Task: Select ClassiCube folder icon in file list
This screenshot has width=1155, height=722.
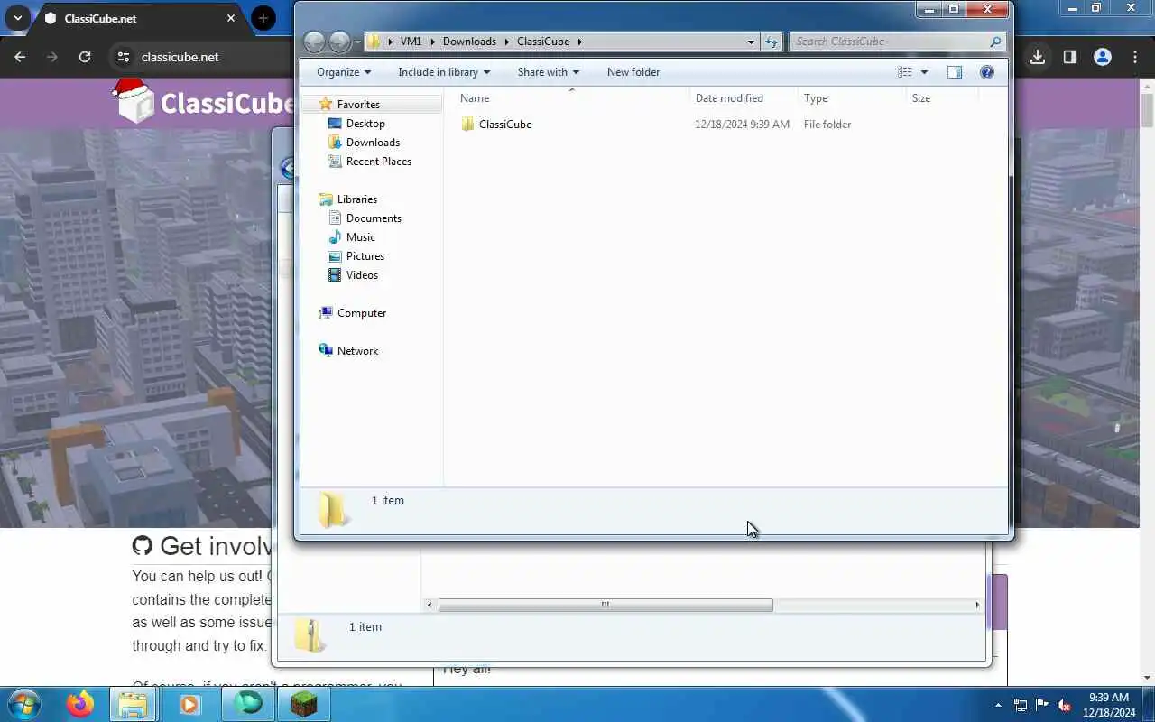Action: tap(467, 125)
